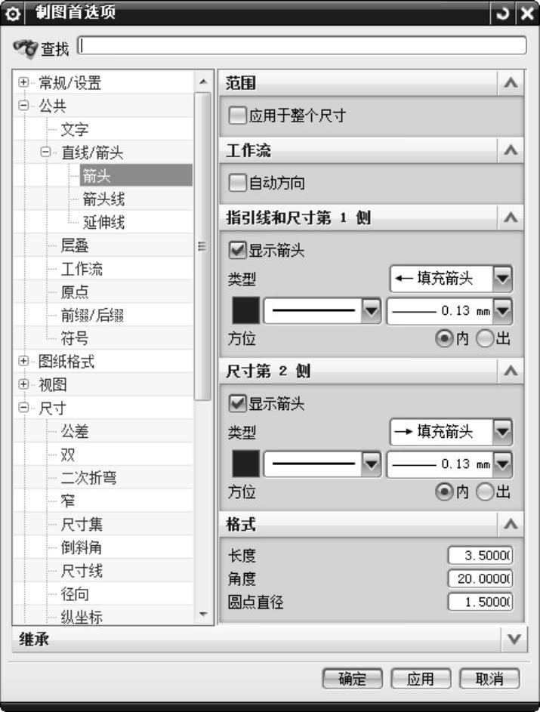Screen dimensions: 540x712
Task: Select 出 orientation for side 2
Action: [485, 492]
